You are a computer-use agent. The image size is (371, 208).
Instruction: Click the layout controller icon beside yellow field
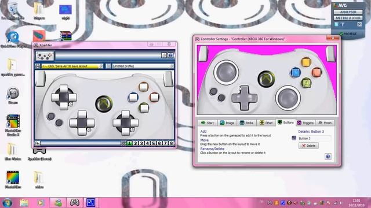point(38,66)
